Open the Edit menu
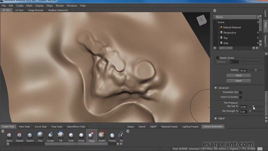The height and width of the screenshot is (151, 268). click(x=11, y=5)
